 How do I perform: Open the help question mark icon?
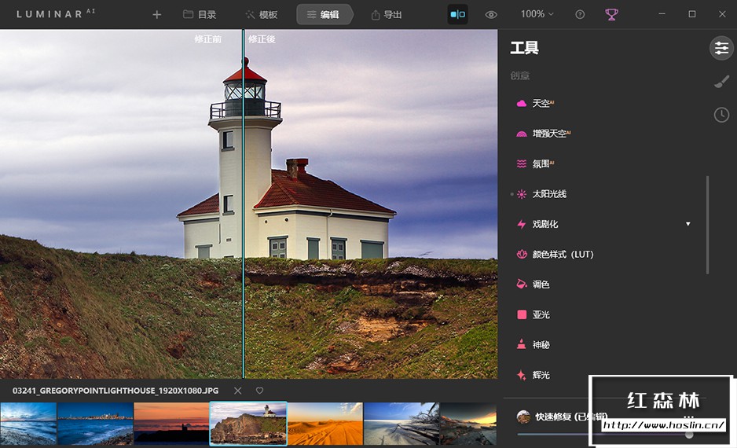click(580, 15)
